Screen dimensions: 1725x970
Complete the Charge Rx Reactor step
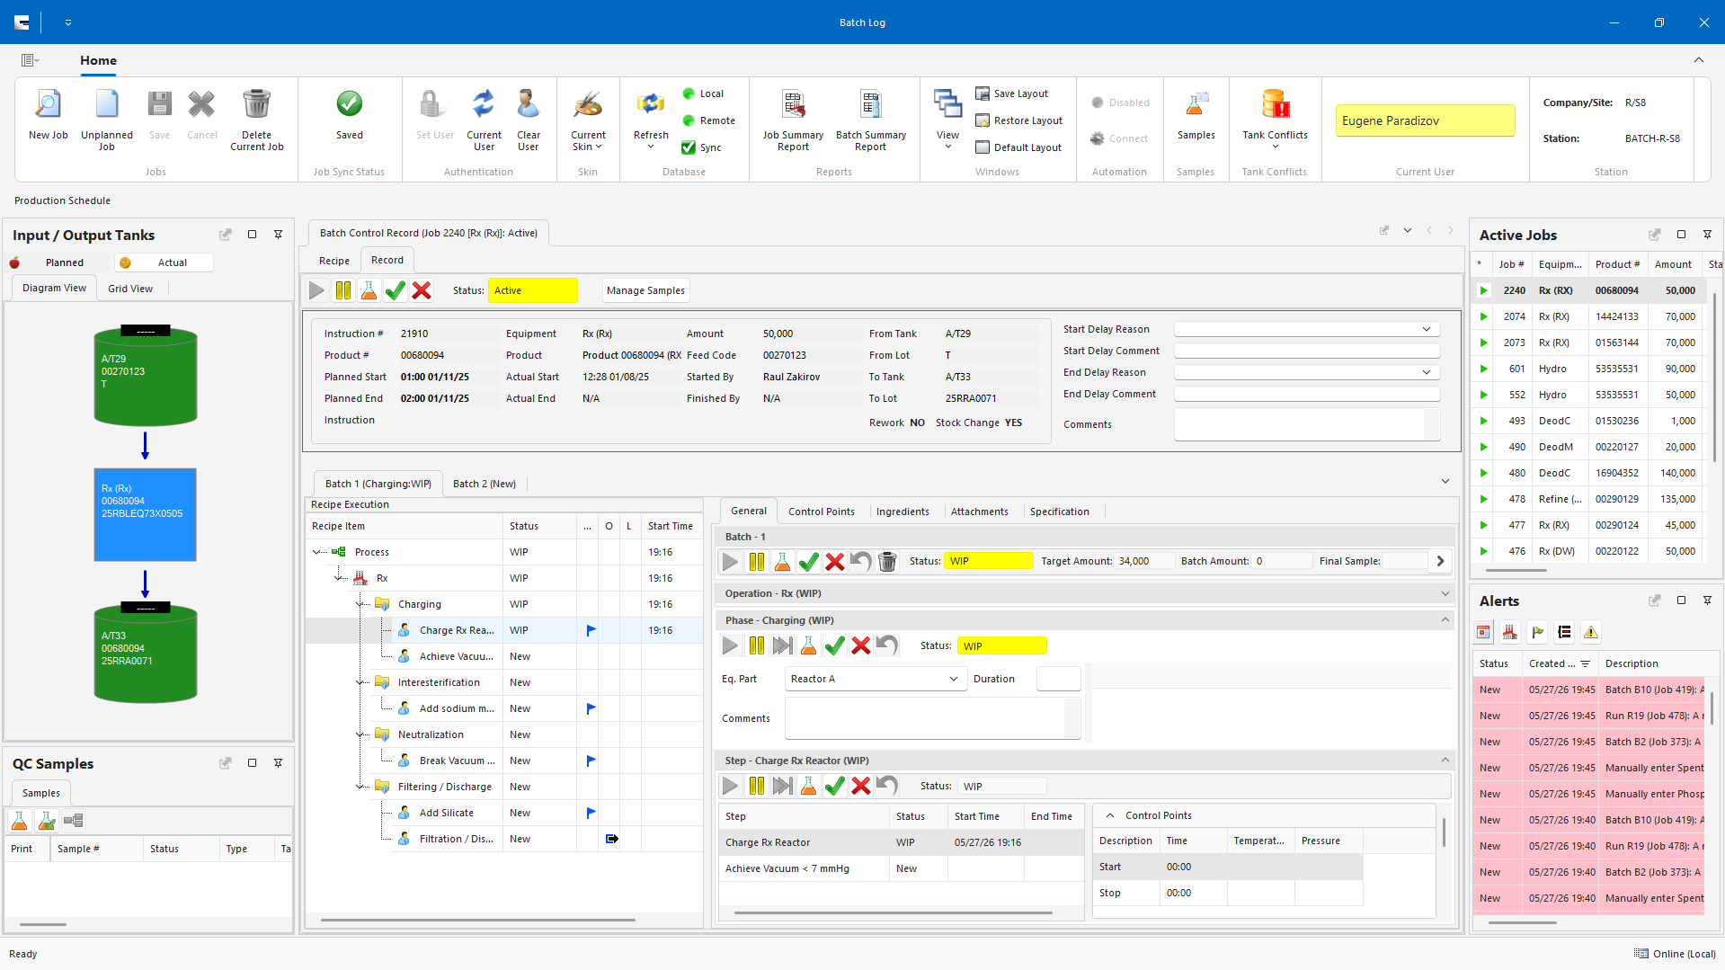coord(835,787)
